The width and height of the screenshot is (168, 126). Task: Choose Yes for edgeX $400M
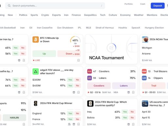(70, 86)
